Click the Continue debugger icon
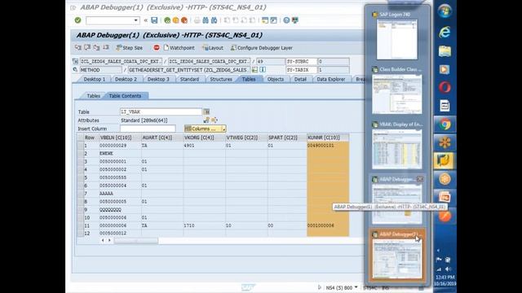The height and width of the screenshot is (293, 522). (x=106, y=47)
